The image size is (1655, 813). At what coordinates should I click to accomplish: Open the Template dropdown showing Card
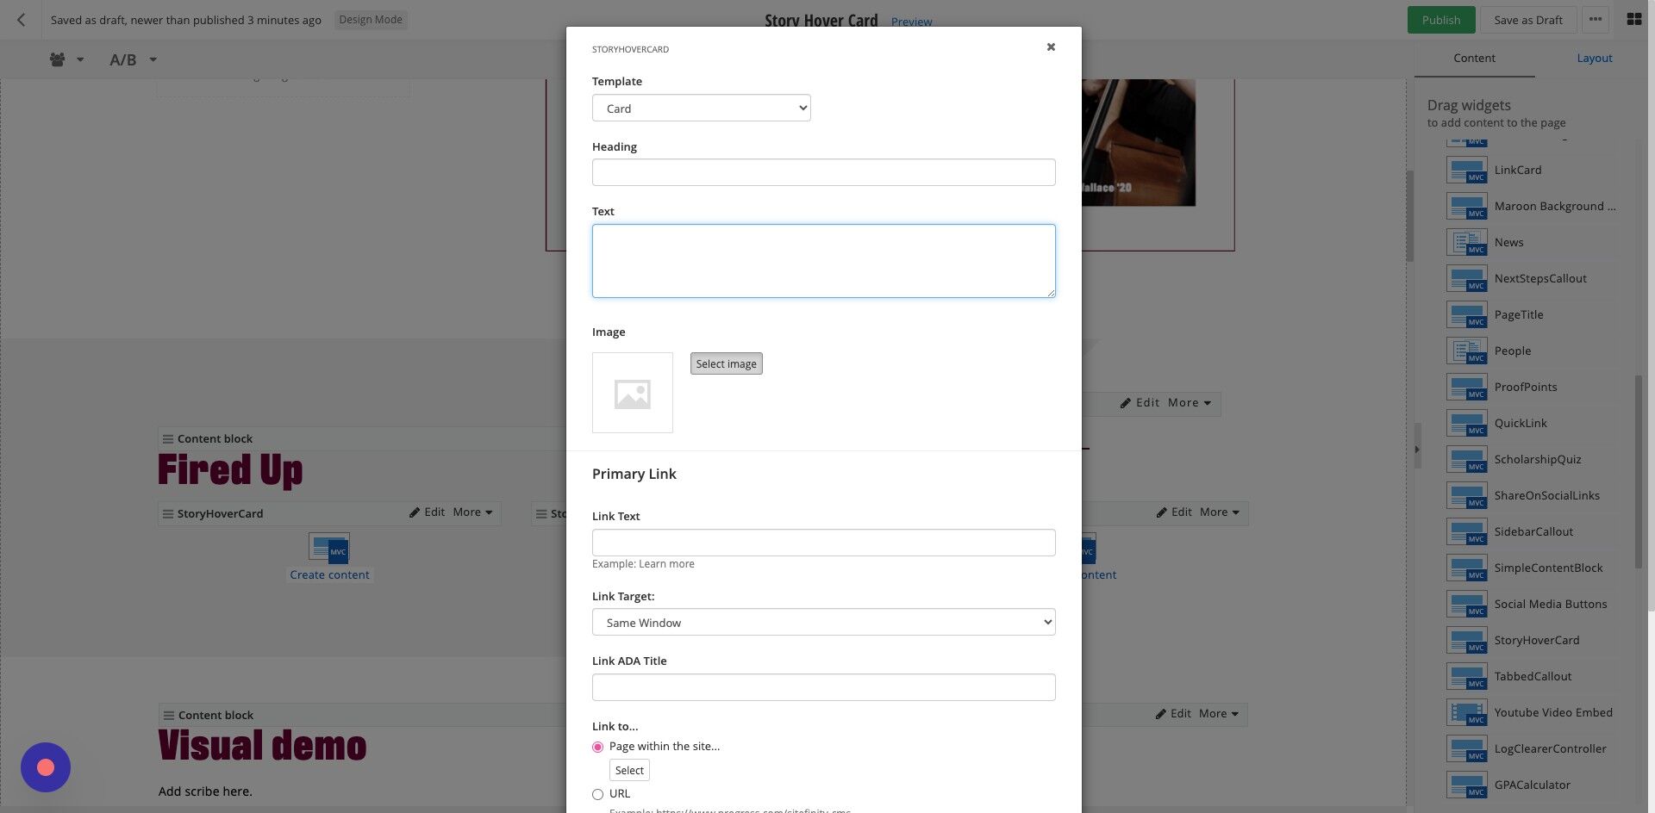(702, 109)
